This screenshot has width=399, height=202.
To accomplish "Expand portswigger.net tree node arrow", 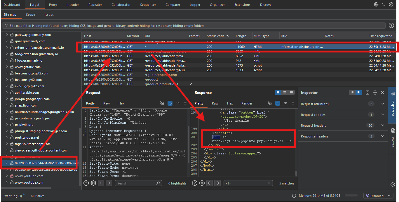I will coord(7,137).
